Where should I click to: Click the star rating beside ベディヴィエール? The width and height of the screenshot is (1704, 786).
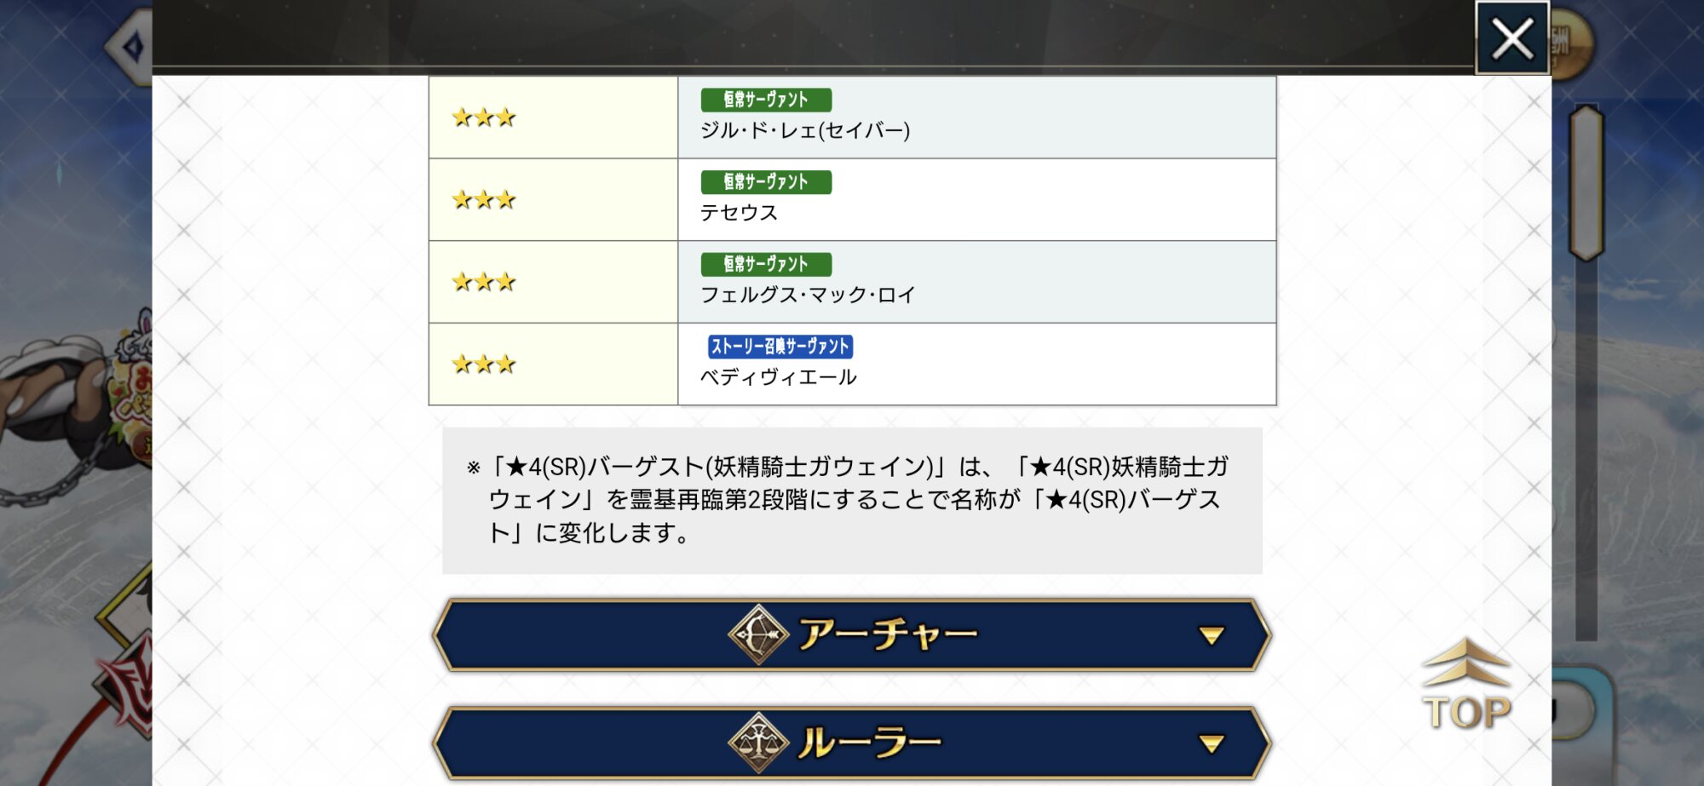(484, 364)
